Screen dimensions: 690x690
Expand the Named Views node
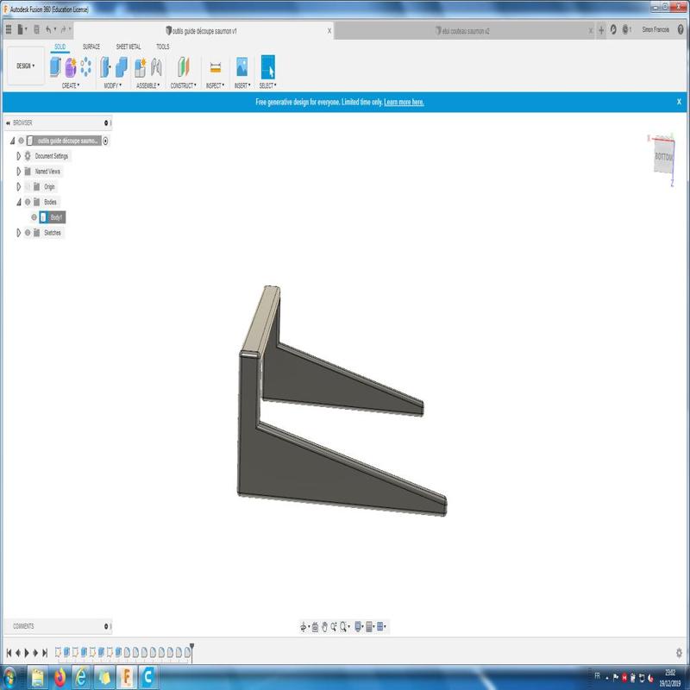(x=18, y=171)
